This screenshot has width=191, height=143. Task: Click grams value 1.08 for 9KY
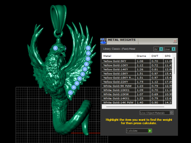point(140,61)
